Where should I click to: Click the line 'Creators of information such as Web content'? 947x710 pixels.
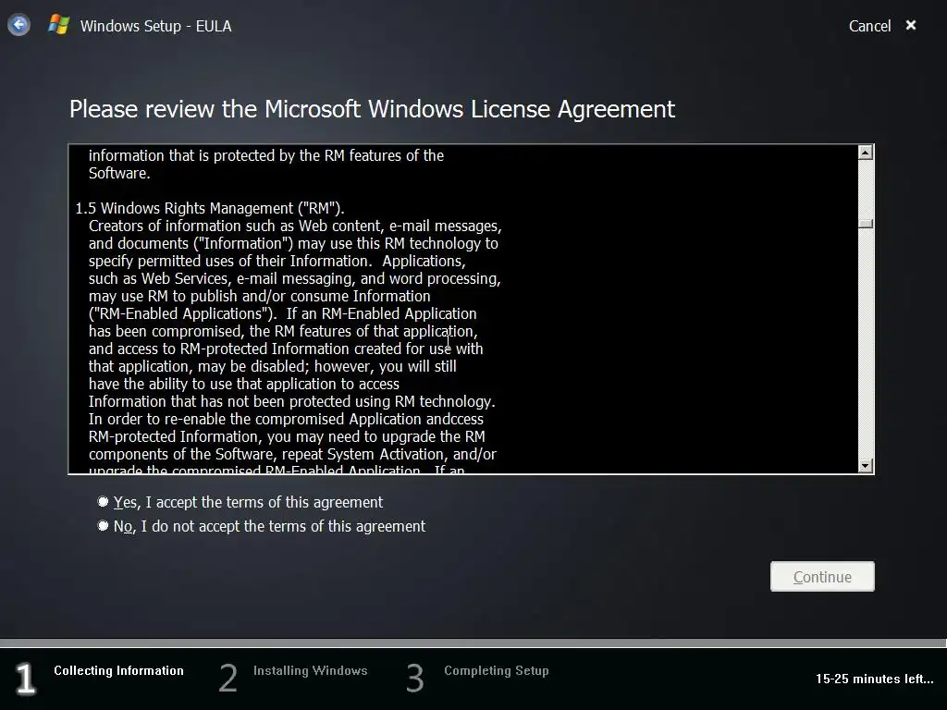pos(295,226)
